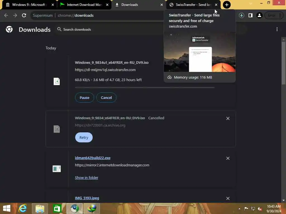
Task: Cancel the Windows_9_9834u1 ISO download
Action: click(x=106, y=98)
